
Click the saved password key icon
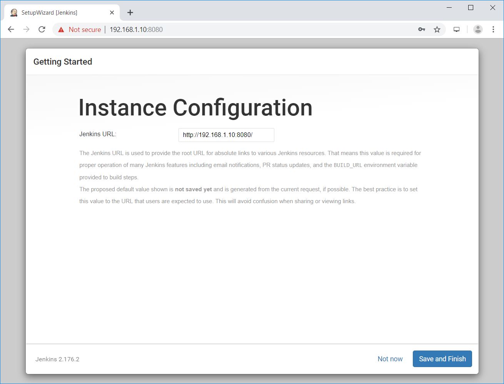[x=422, y=30]
